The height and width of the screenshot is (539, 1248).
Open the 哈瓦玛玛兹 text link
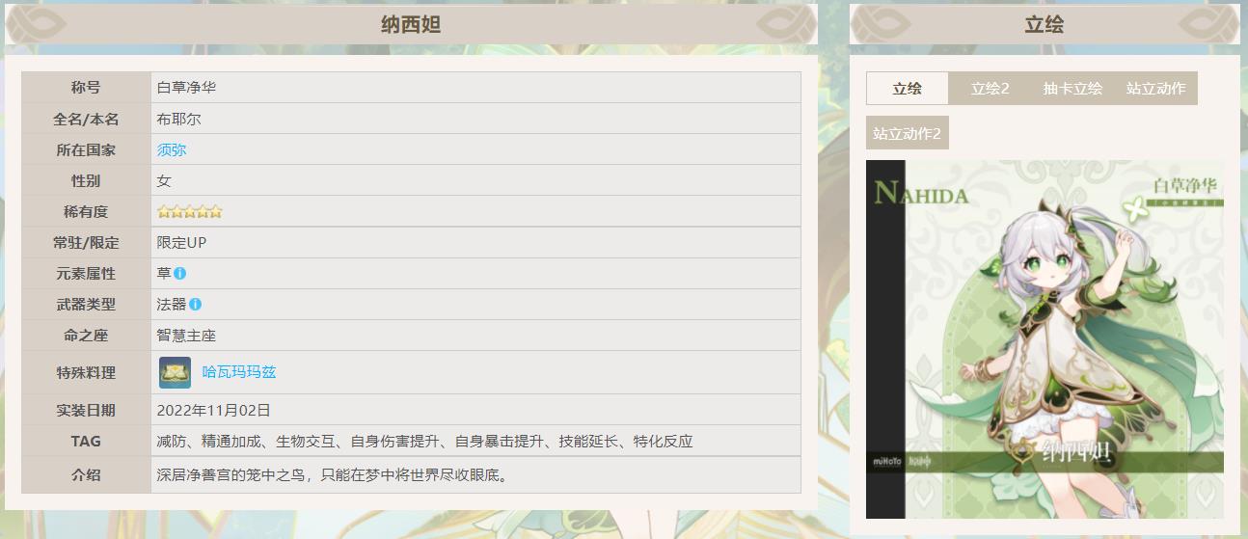239,372
